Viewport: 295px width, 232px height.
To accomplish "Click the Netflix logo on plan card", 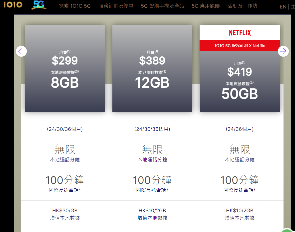I will coord(240,33).
